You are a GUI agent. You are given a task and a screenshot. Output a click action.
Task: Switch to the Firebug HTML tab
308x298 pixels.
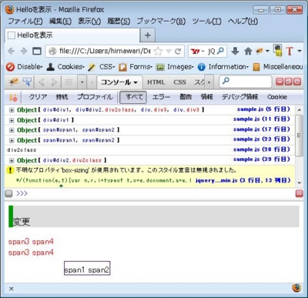(x=156, y=82)
